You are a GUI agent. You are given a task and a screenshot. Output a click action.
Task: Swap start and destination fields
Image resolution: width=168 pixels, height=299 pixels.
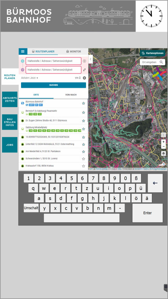coord(84,70)
